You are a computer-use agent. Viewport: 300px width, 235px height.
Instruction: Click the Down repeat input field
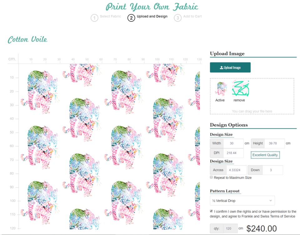click(272, 170)
